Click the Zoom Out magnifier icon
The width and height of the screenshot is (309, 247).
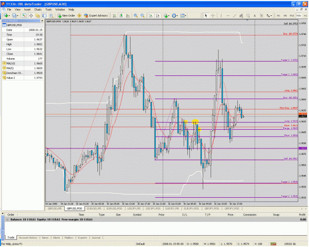point(142,15)
